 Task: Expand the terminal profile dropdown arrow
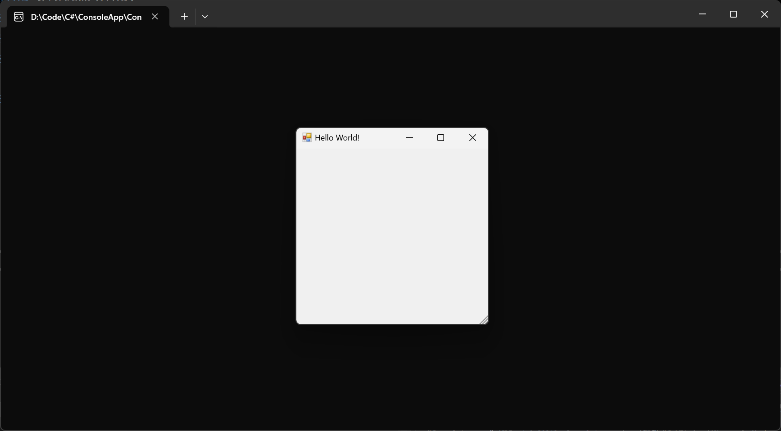(205, 17)
